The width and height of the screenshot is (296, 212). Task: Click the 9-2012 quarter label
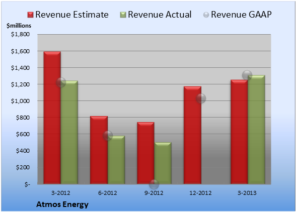click(x=154, y=193)
